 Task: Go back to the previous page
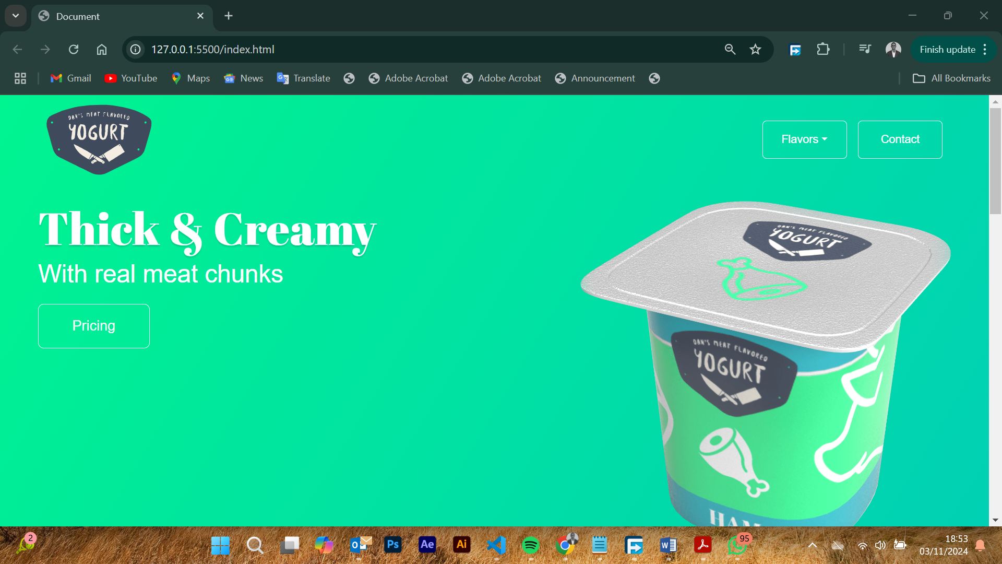point(17,50)
